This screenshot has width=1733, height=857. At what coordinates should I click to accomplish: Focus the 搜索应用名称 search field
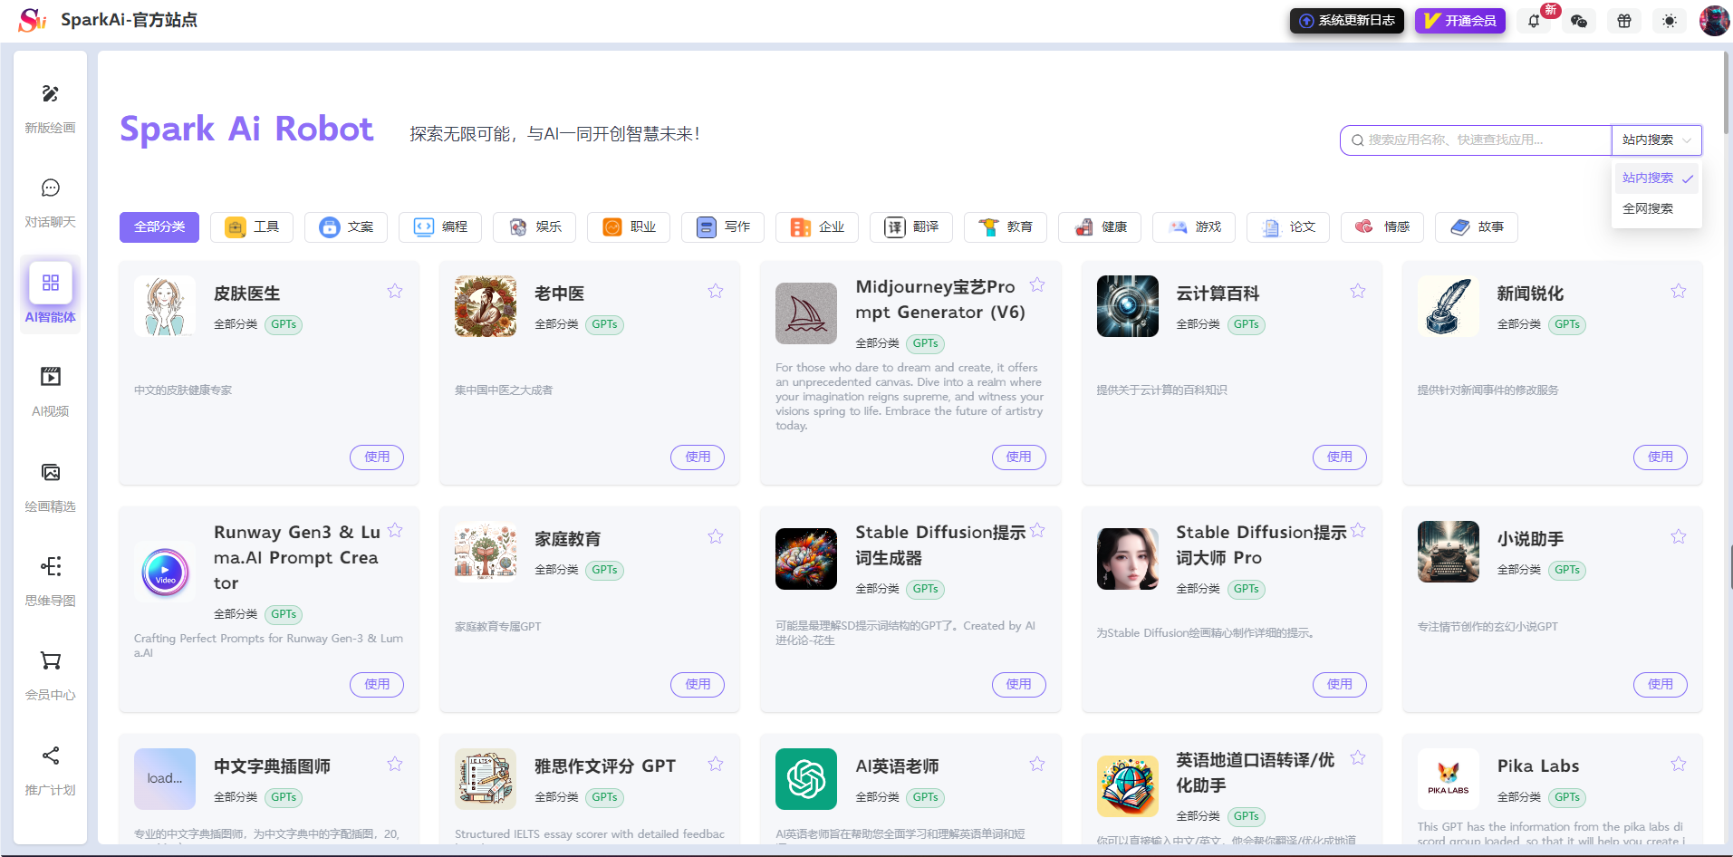1476,140
